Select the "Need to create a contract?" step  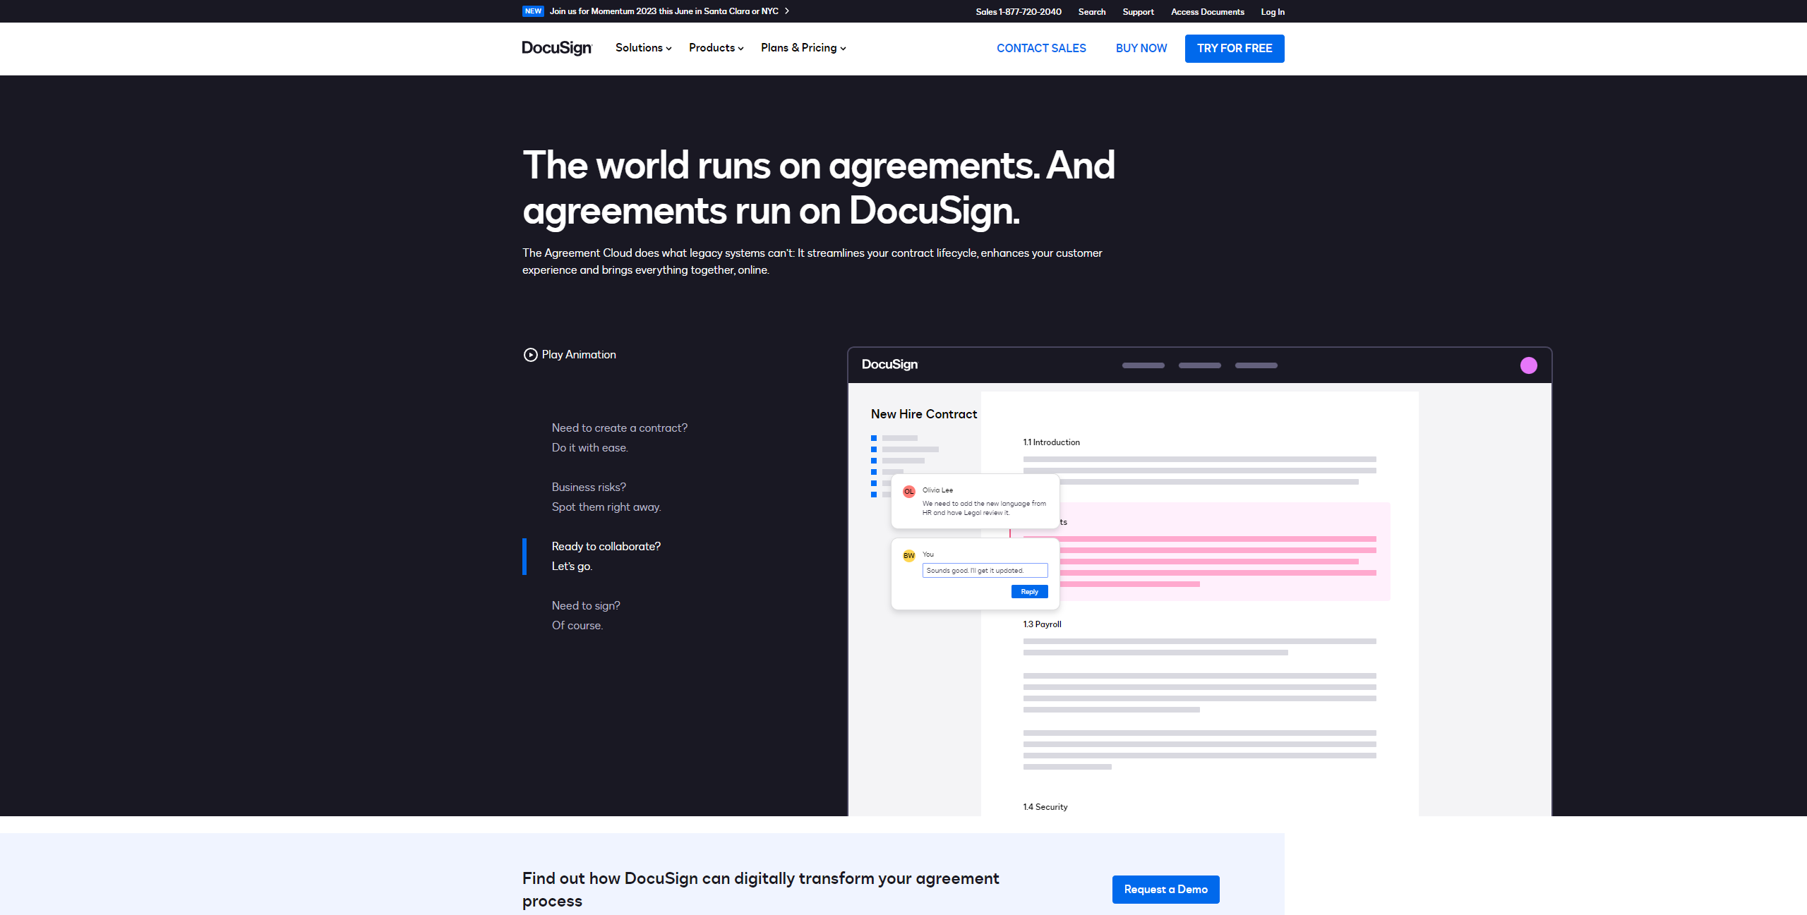click(619, 437)
